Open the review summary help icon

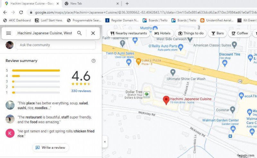pos(93,61)
